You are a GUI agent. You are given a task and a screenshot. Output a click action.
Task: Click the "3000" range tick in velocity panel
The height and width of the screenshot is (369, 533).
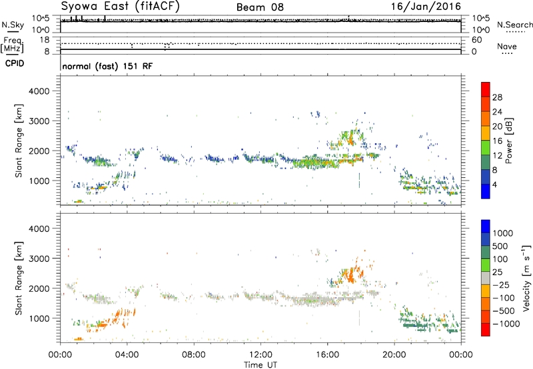tap(39, 258)
